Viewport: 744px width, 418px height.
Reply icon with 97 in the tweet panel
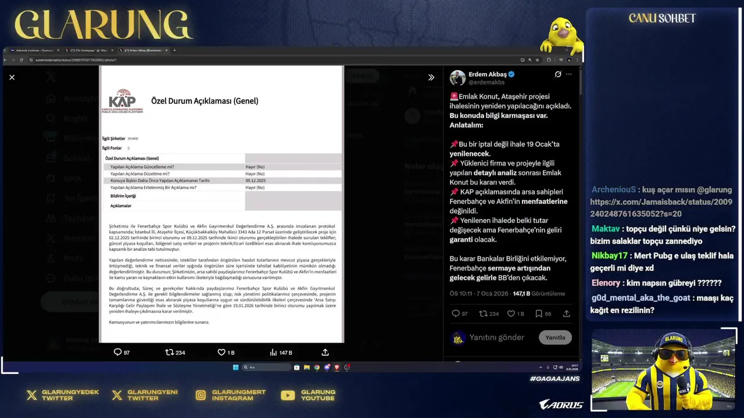(x=460, y=313)
